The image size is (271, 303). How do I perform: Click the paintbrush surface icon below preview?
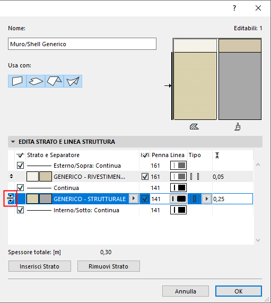[238, 127]
